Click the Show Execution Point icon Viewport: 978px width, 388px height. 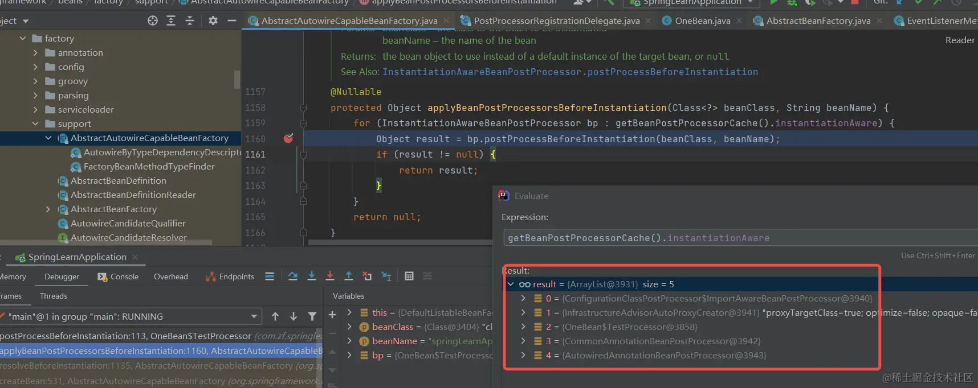(270, 276)
